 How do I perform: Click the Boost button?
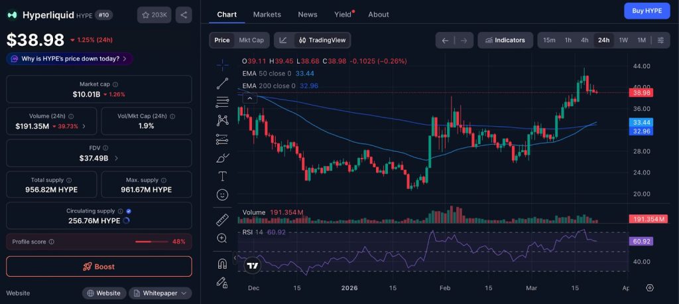coord(99,267)
